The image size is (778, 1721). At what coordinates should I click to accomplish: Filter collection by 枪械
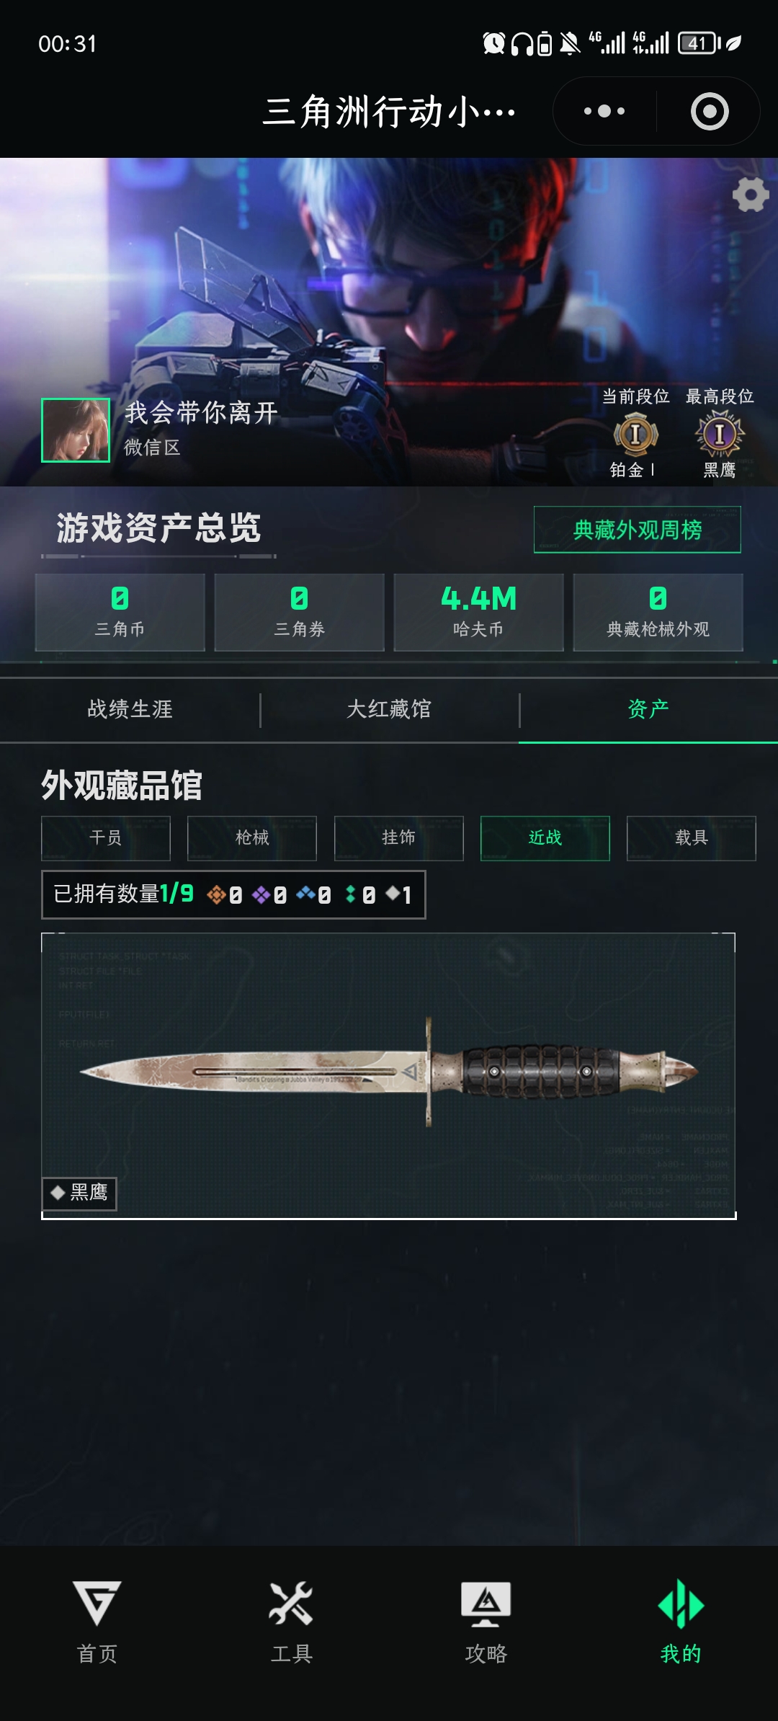tap(252, 838)
